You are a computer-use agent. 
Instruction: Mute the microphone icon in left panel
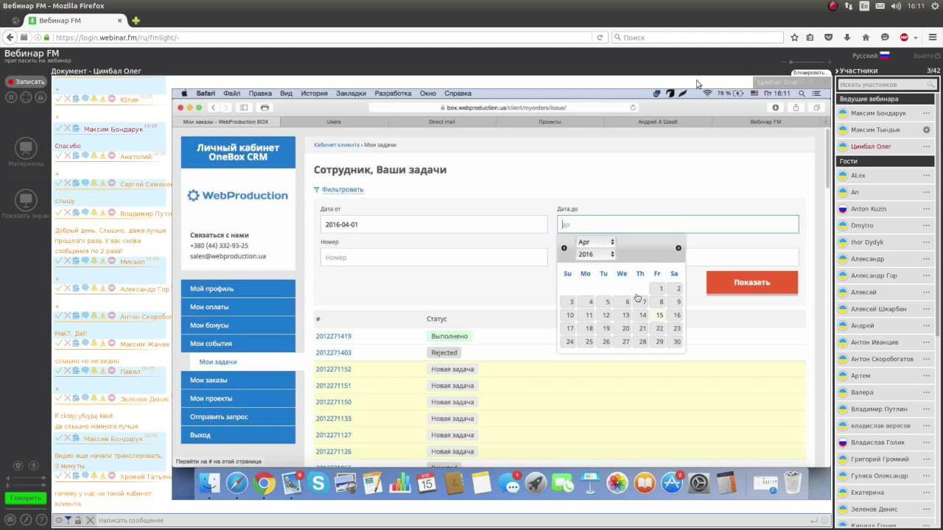click(x=33, y=465)
